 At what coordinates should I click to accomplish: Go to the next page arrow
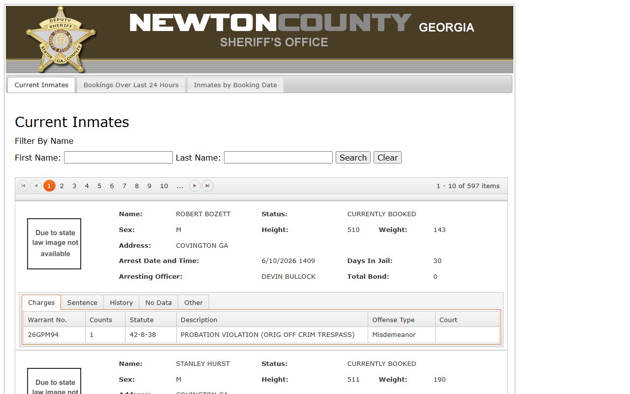point(195,186)
